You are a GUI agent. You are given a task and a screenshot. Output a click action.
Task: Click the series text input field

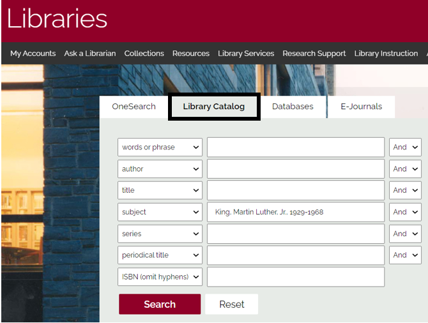296,234
